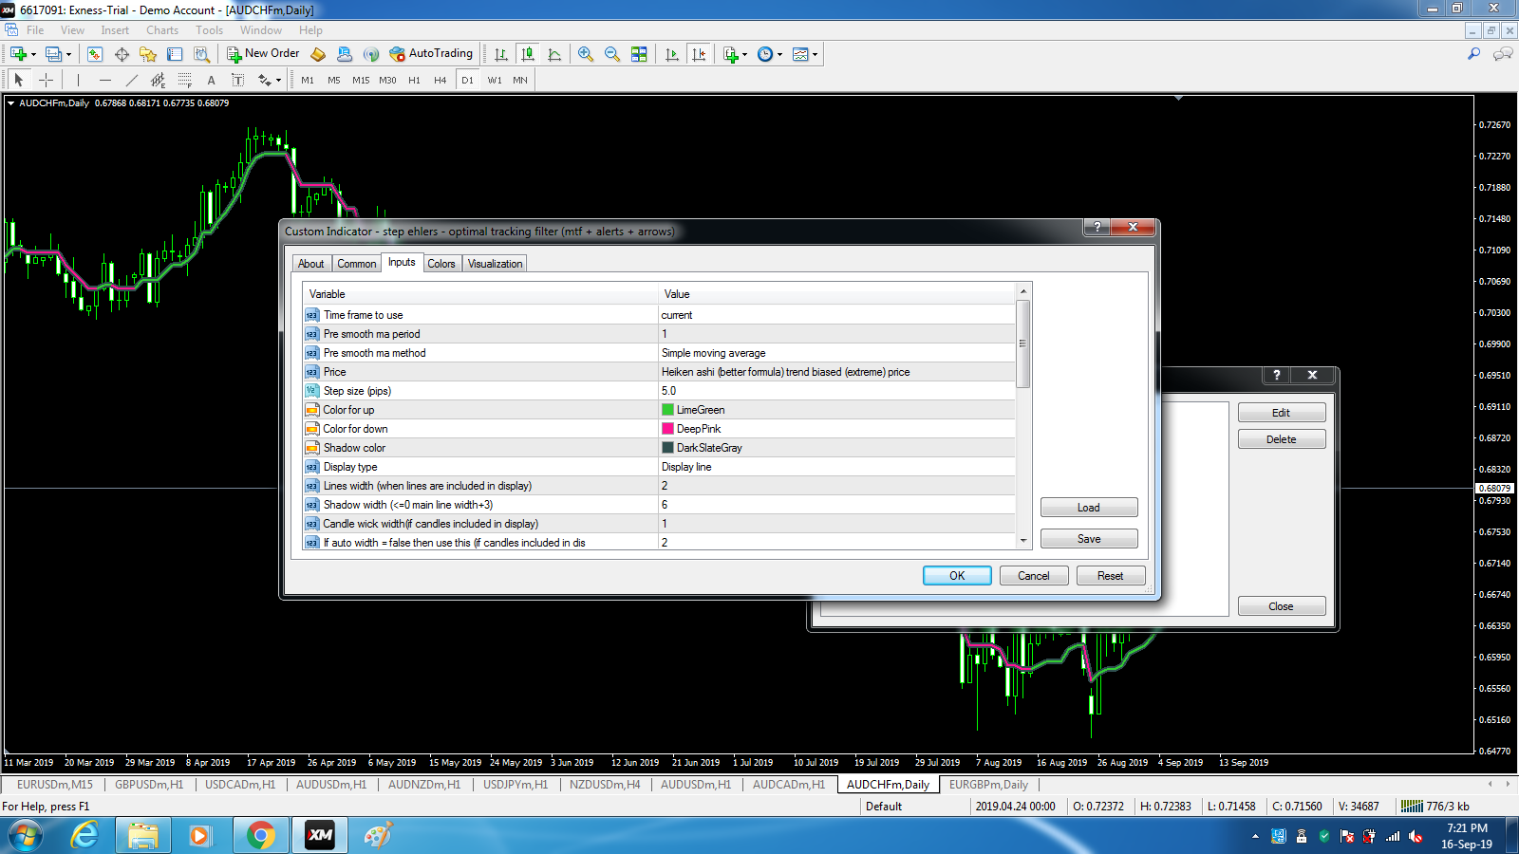Show the Market Watch window
The image size is (1519, 854).
pyautogui.click(x=95, y=54)
